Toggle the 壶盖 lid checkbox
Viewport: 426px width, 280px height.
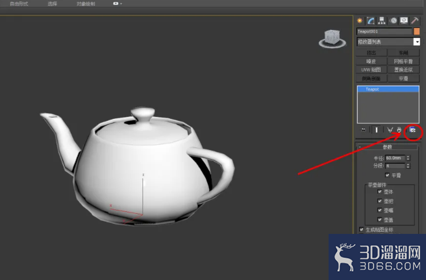pyautogui.click(x=379, y=220)
